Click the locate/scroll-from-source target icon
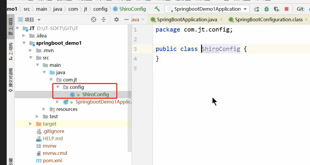 coord(94,20)
